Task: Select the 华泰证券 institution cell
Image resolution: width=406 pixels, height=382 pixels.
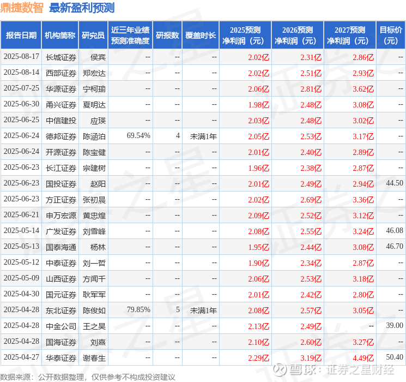Action: [x=61, y=358]
